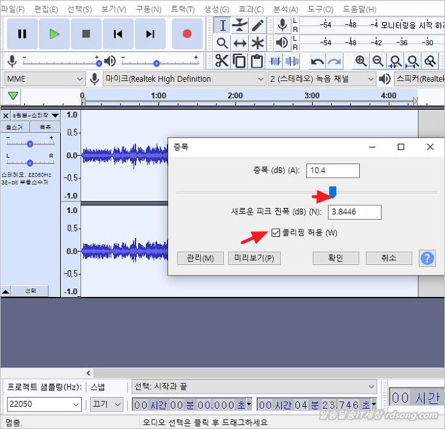Image resolution: width=445 pixels, height=429 pixels.
Task: Fit the selection to the window width
Action: [x=395, y=61]
